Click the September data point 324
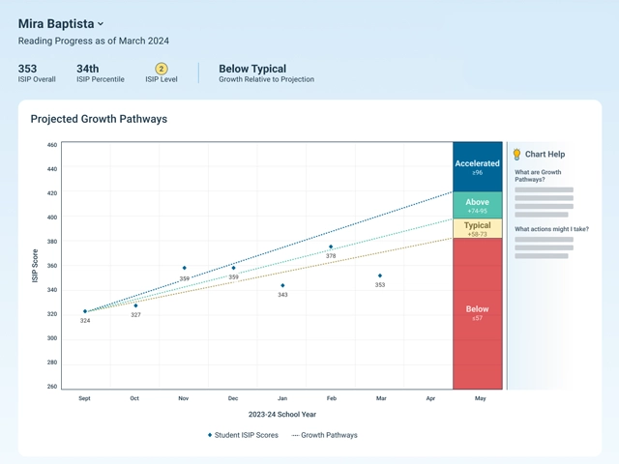 (x=85, y=311)
